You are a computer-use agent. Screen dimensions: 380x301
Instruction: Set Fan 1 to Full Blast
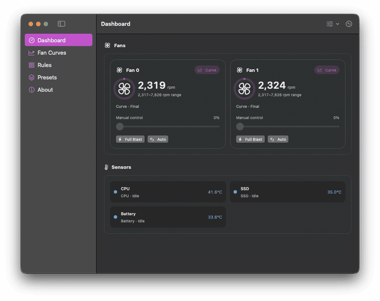(x=250, y=139)
